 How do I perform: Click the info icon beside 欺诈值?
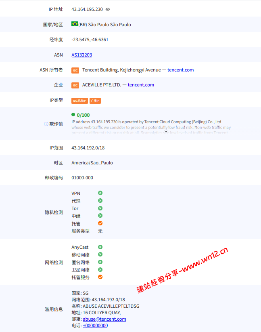46,124
